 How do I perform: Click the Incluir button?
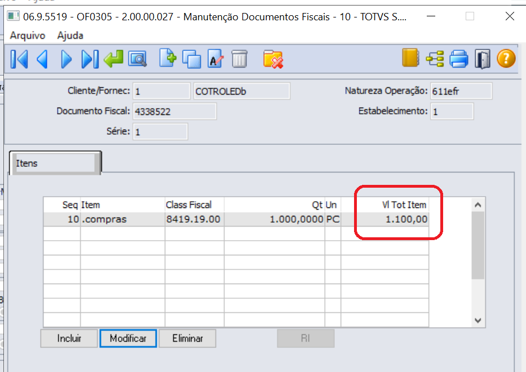click(69, 338)
